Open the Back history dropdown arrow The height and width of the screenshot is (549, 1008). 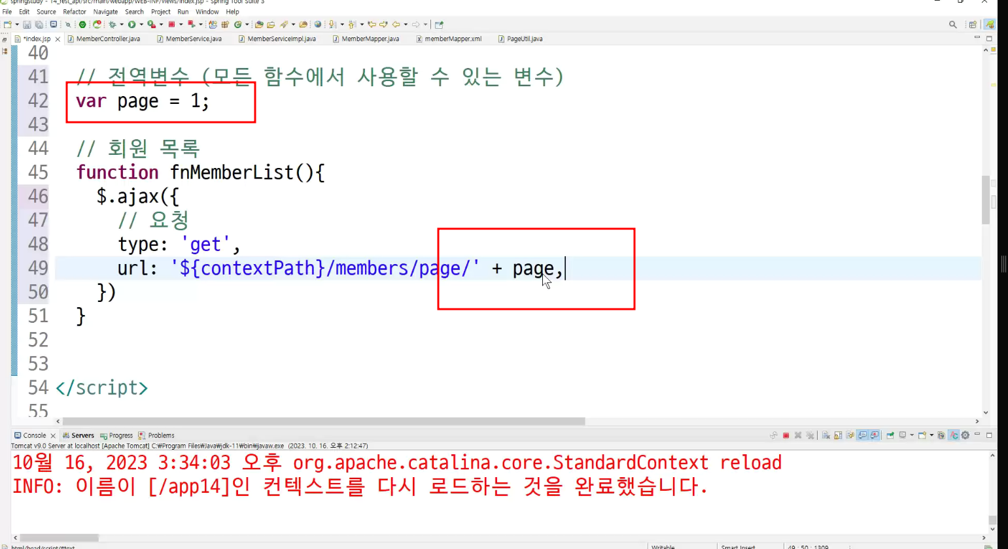point(406,25)
